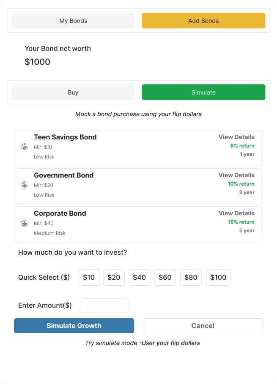Switch to Buy mode
The width and height of the screenshot is (277, 384).
(73, 92)
